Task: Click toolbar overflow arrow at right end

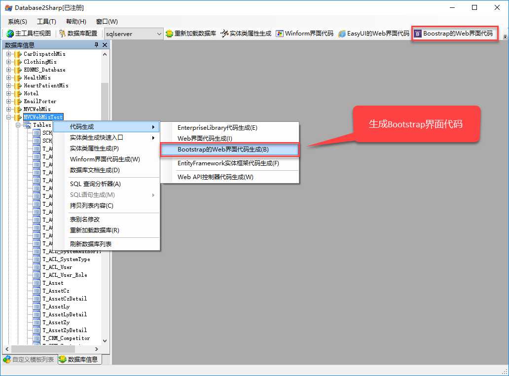Action: pos(505,37)
